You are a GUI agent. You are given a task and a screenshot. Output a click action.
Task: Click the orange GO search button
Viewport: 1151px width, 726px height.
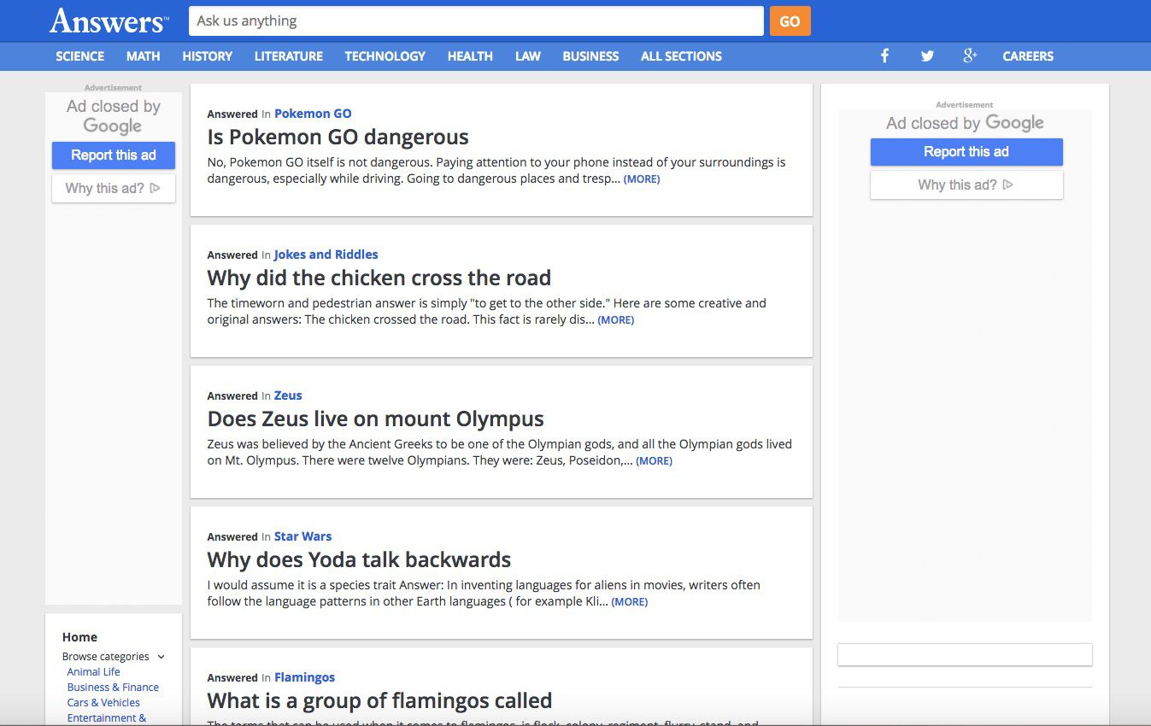790,21
